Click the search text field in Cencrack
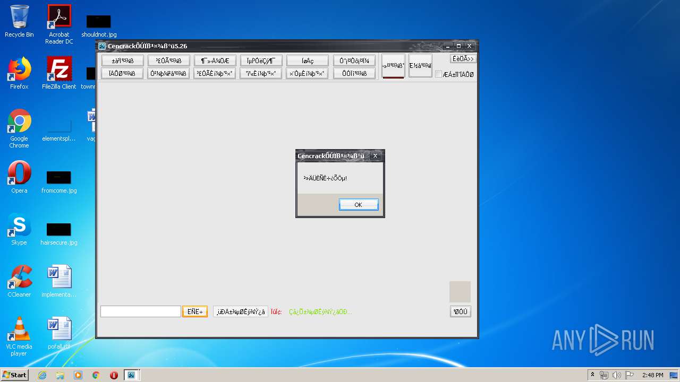The height and width of the screenshot is (382, 680). click(x=141, y=311)
